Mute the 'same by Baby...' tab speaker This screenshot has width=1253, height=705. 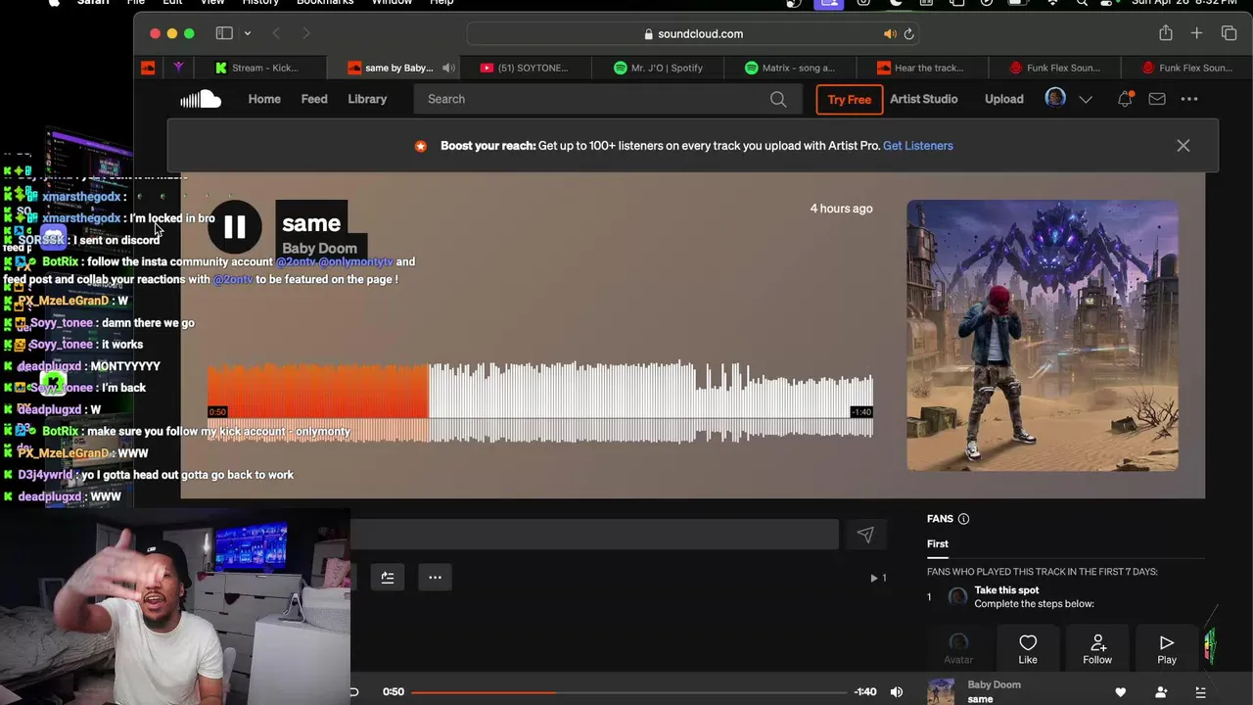448,68
